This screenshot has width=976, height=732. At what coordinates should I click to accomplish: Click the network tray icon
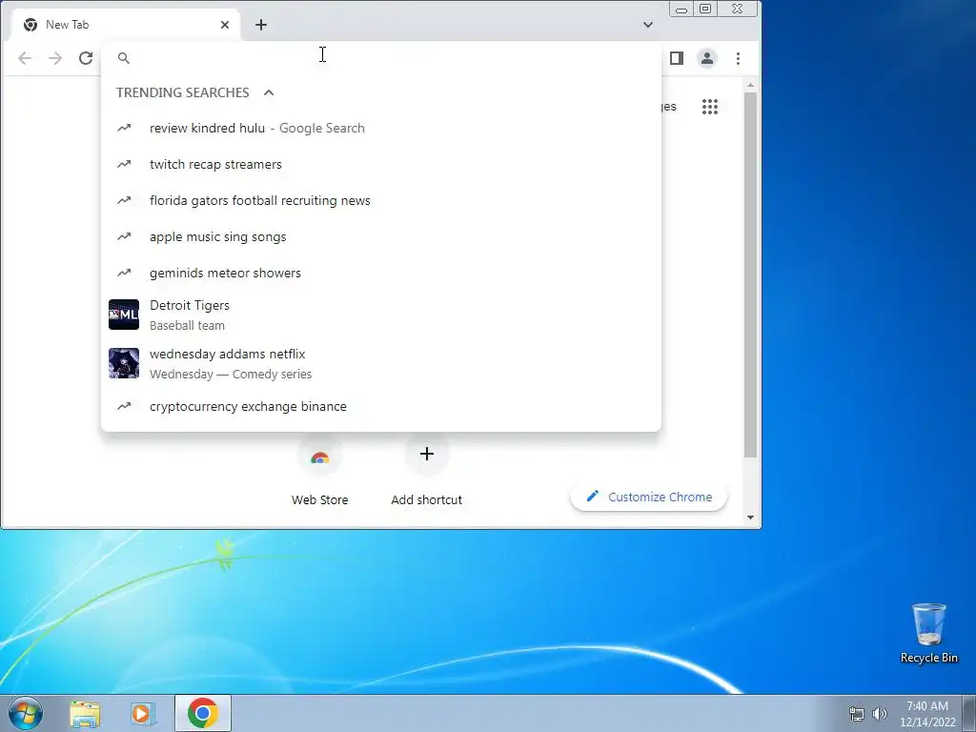(857, 714)
